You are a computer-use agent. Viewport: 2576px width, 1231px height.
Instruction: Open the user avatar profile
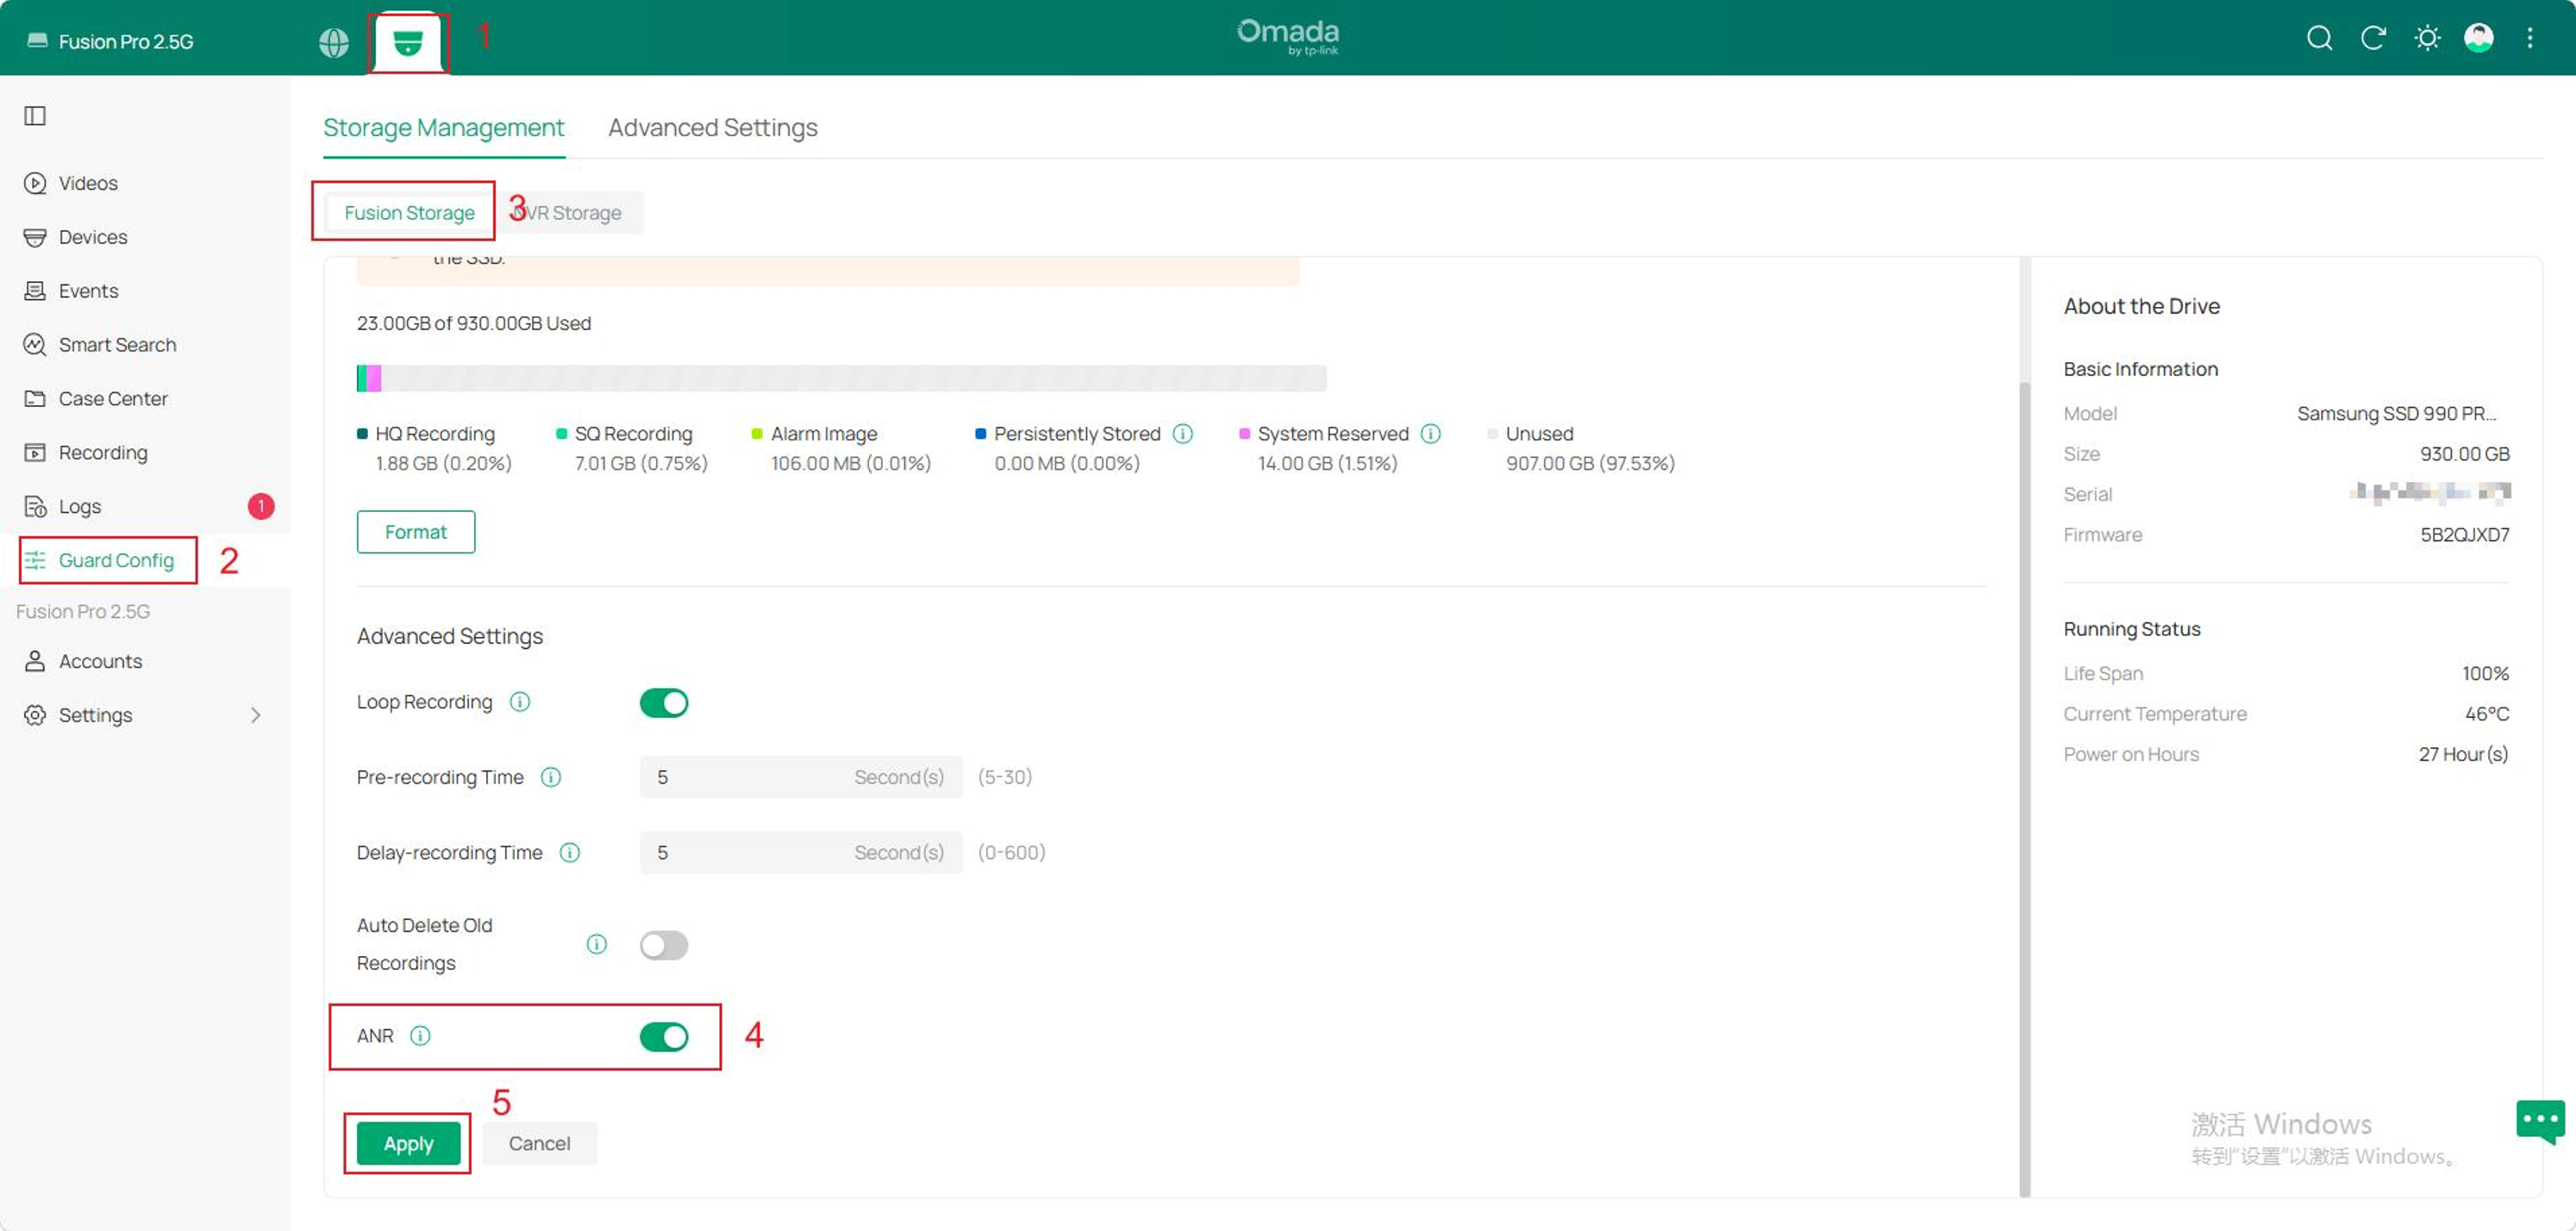pos(2478,38)
